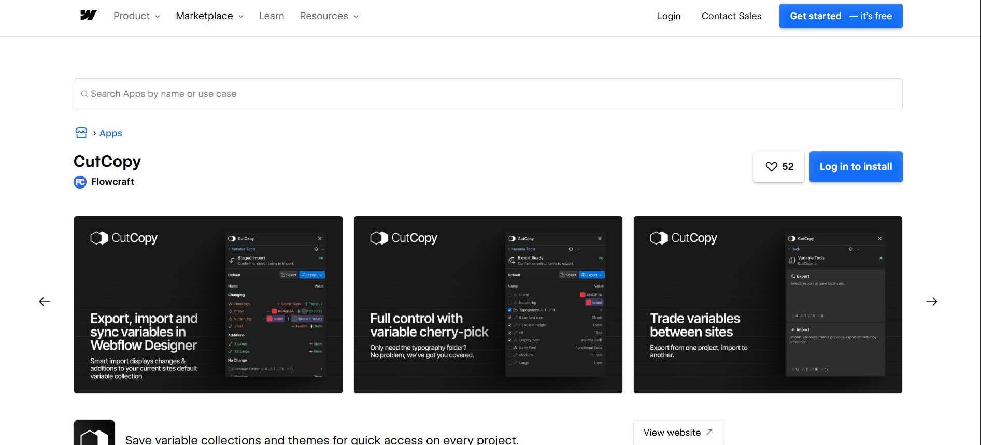
Task: Click the Save variable collections and themes text
Action: pos(322,440)
